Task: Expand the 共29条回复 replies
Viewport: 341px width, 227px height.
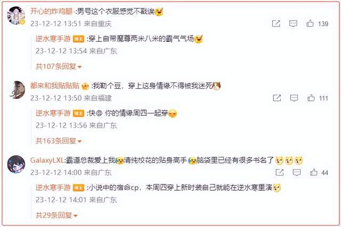Action: (56, 215)
